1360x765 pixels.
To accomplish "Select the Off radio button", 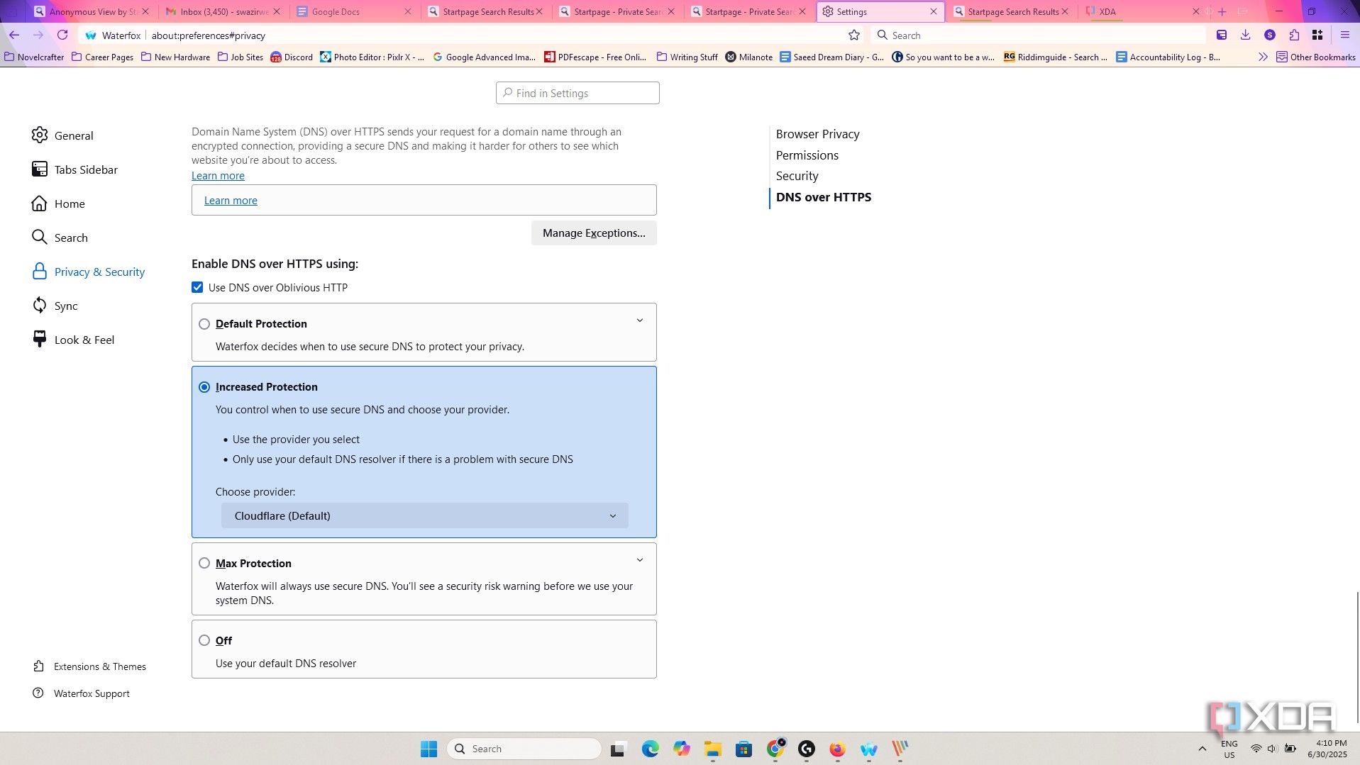I will [x=204, y=640].
